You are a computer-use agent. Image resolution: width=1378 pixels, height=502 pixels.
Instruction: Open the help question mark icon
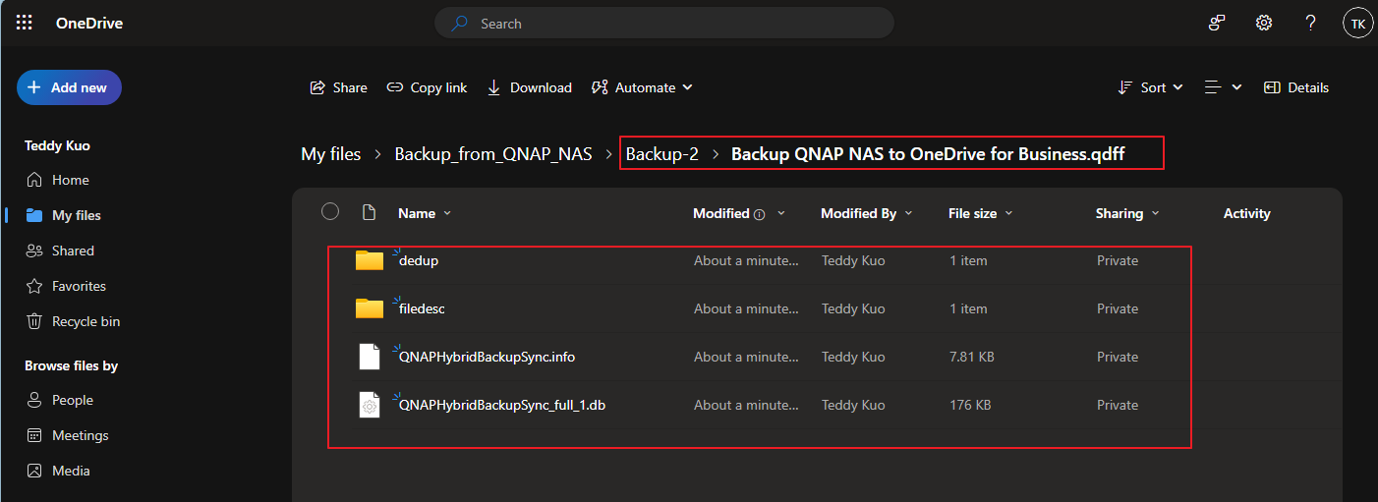click(x=1310, y=23)
